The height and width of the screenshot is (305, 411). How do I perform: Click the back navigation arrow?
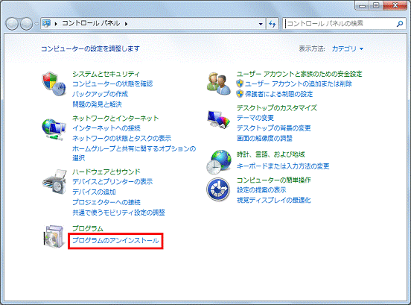(12, 24)
